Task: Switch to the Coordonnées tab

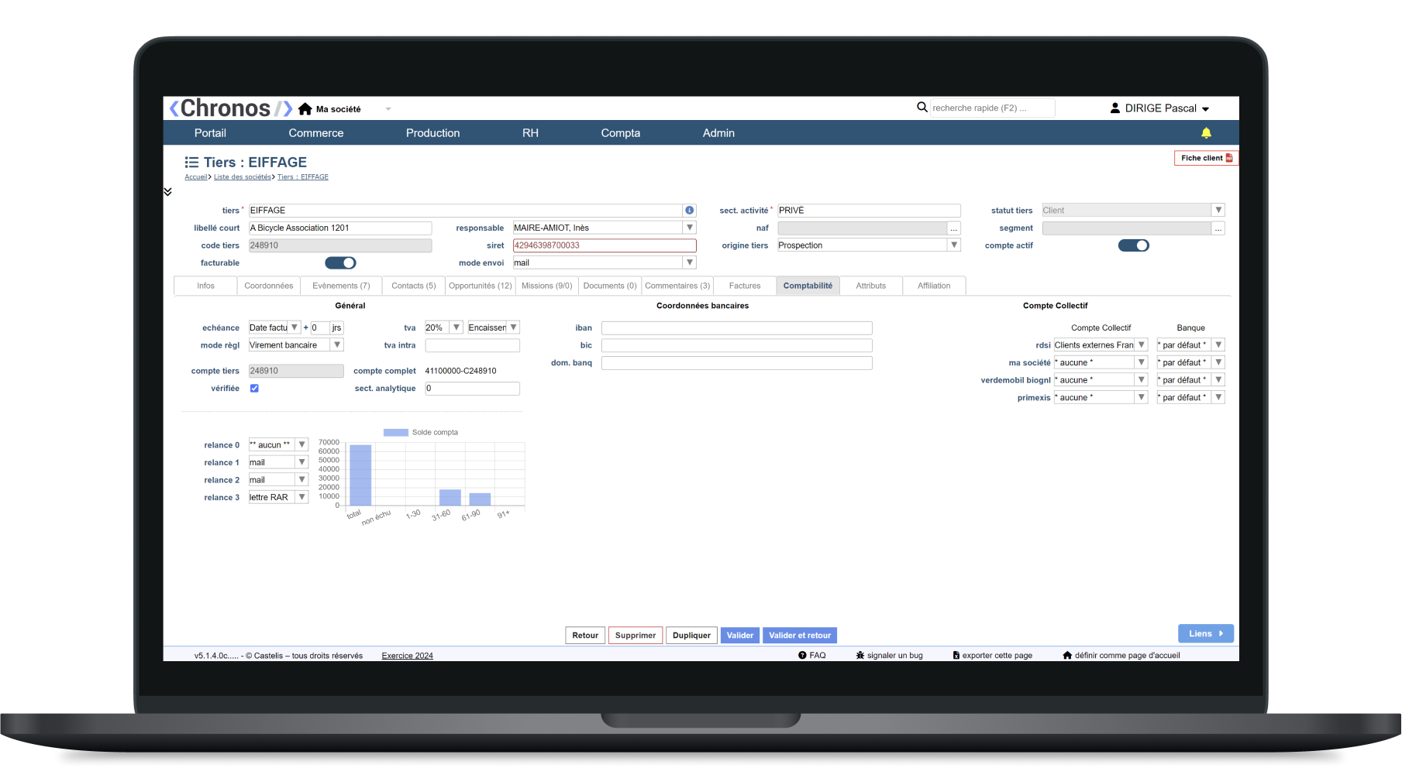Action: point(269,286)
